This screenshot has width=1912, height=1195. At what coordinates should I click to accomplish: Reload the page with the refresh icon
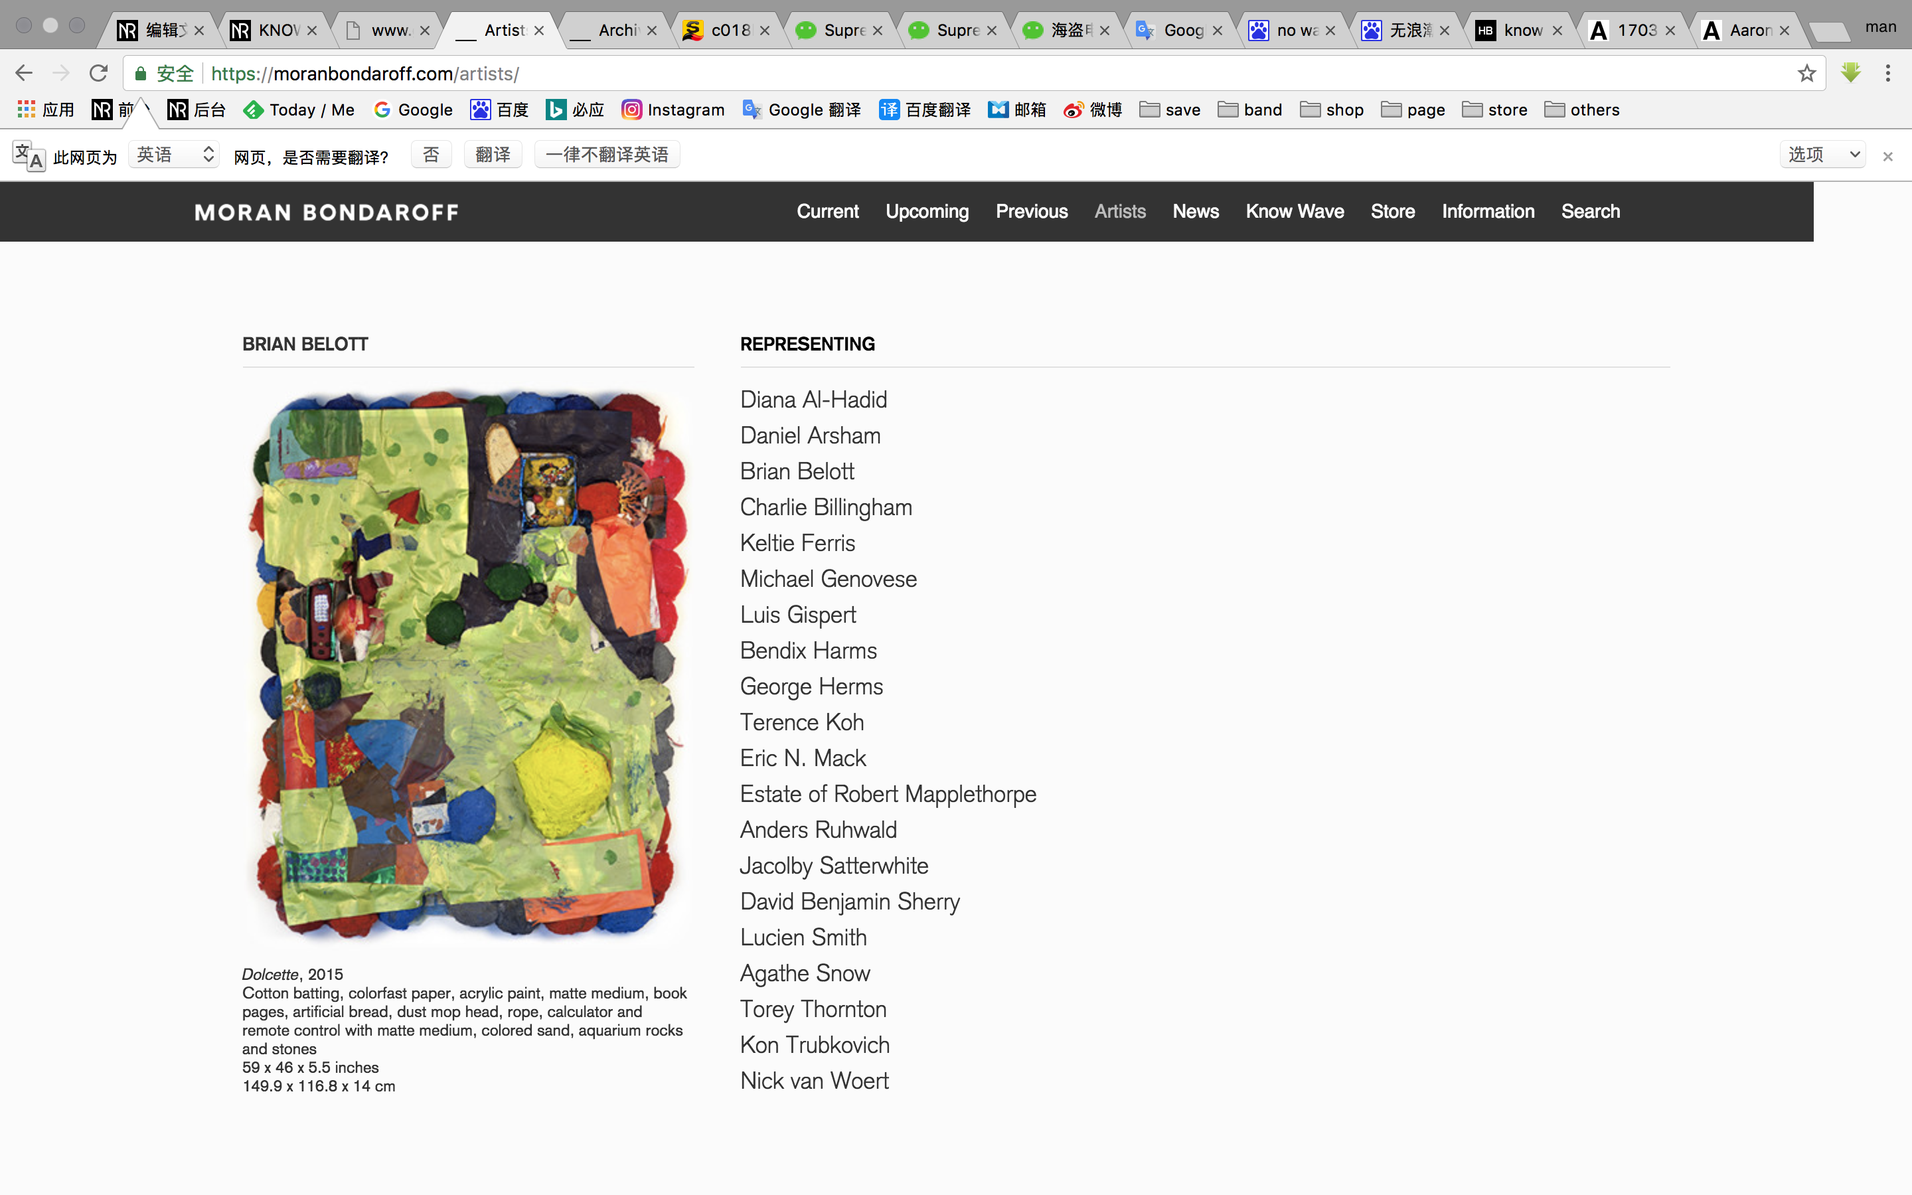[98, 74]
